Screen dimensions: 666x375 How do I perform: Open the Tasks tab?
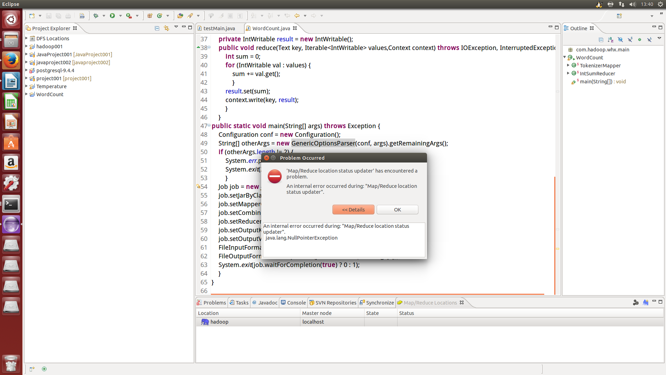pyautogui.click(x=239, y=303)
